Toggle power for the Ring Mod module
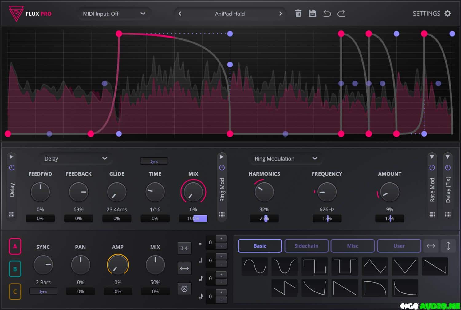Image resolution: width=461 pixels, height=310 pixels. click(222, 168)
